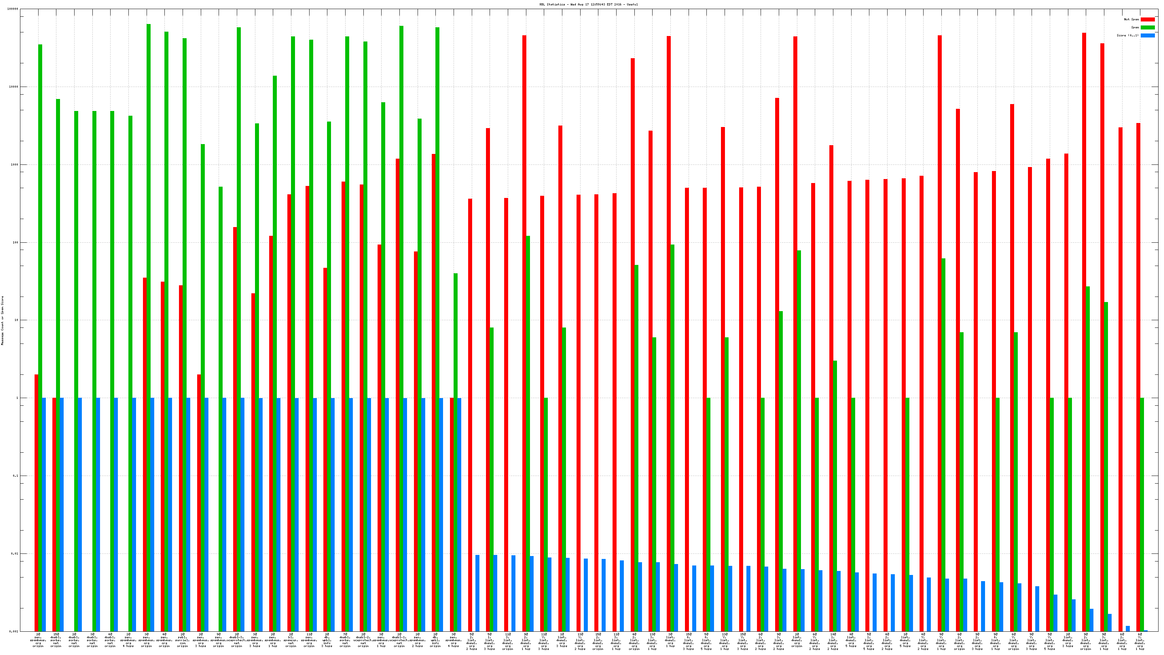Click the dnsbl-3.uceprotect.net origin x-axis label
1164x655 pixels.
[x=237, y=640]
